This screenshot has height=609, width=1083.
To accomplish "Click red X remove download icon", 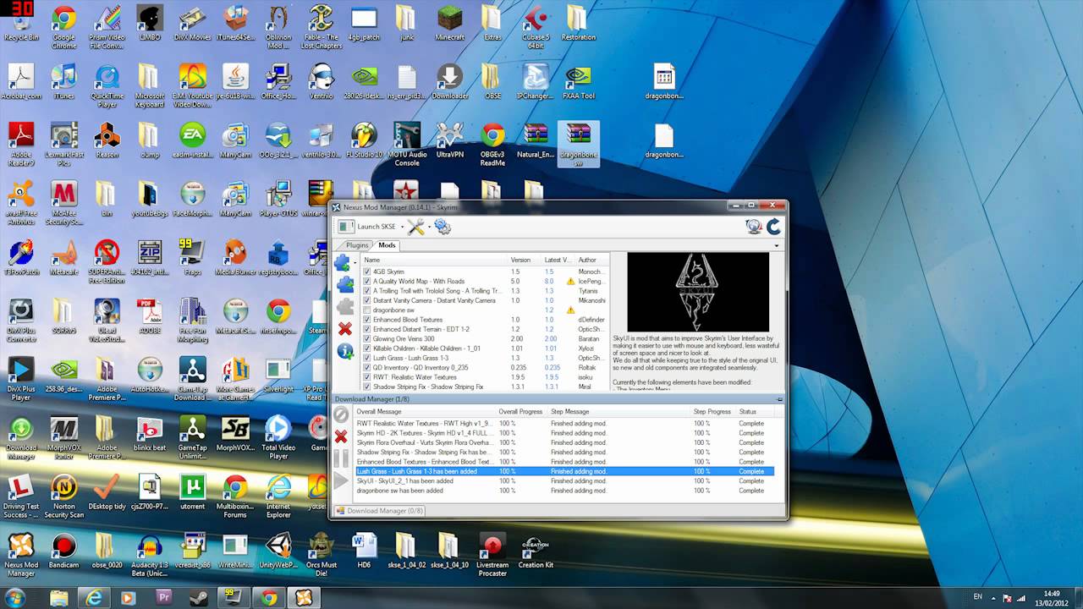I will (341, 436).
